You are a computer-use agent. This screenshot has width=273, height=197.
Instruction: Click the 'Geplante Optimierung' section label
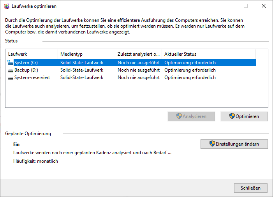pyautogui.click(x=28, y=134)
